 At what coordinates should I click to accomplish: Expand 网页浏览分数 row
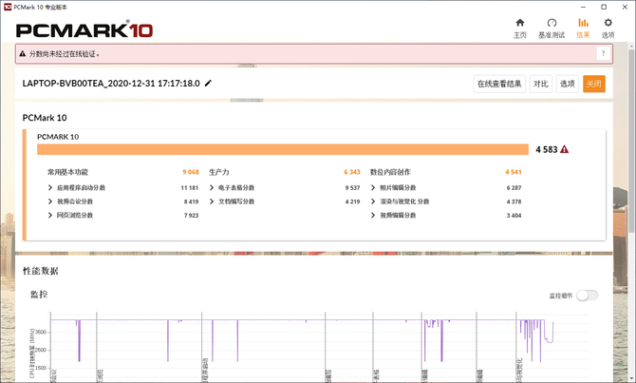click(x=50, y=216)
